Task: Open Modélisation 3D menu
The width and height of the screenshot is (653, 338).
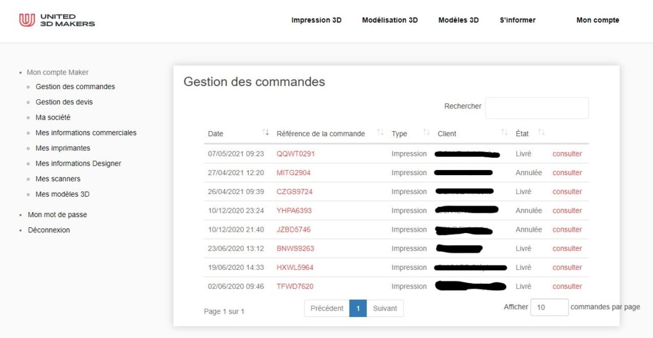Action: 390,20
